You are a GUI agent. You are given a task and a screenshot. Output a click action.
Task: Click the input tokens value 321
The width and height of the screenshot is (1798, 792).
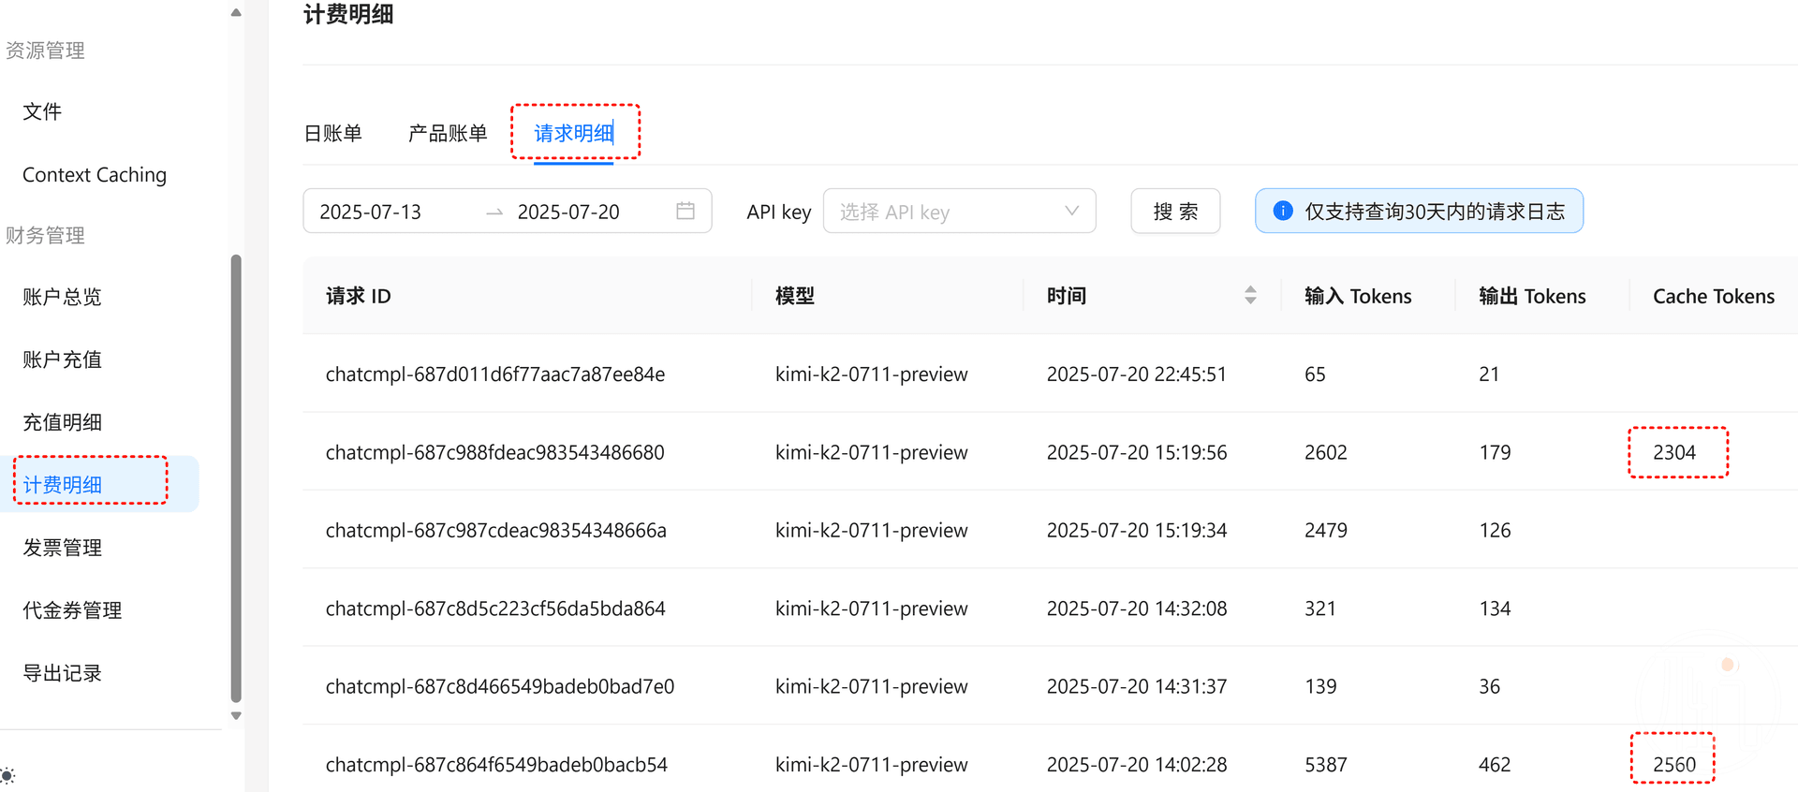coord(1320,609)
